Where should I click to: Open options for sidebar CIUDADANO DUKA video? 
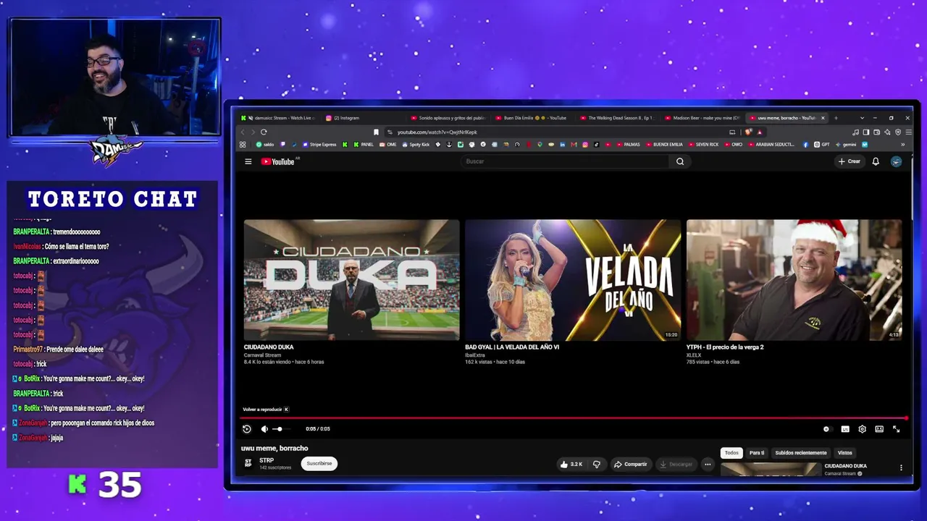(x=901, y=468)
